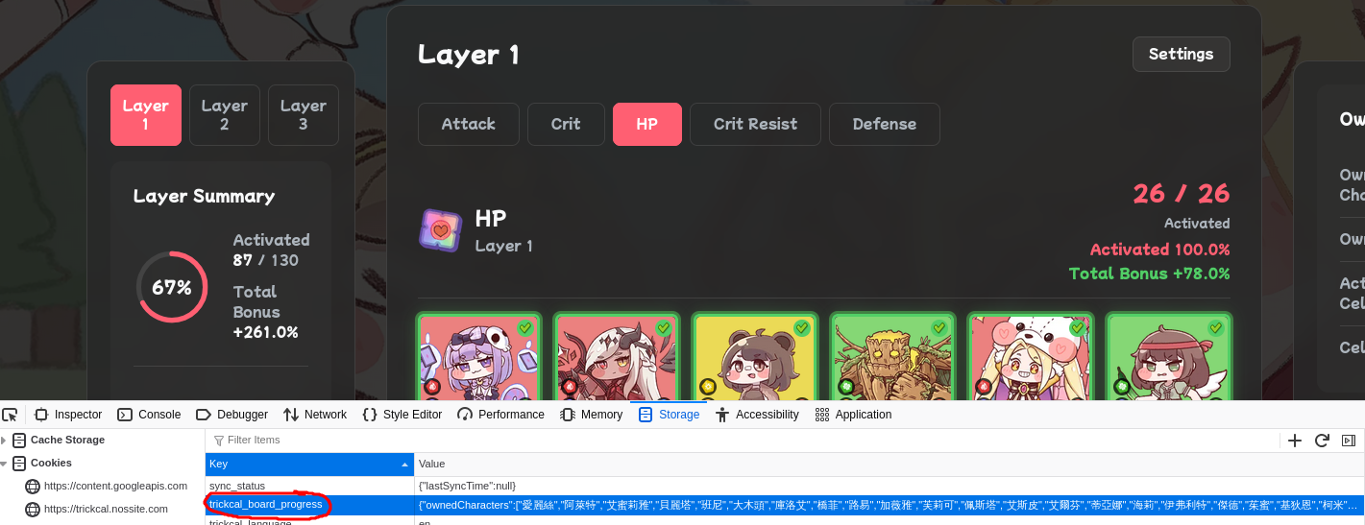The image size is (1365, 525).
Task: Open the Style Editor panel
Action: tap(402, 415)
